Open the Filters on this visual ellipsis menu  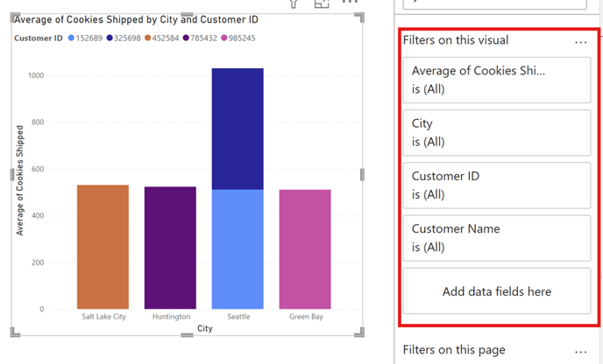click(581, 42)
